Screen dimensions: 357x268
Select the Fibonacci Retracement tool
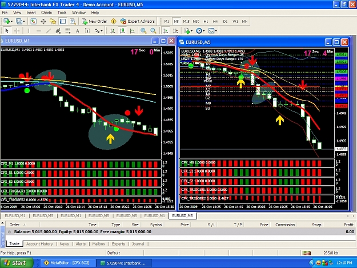point(68,31)
